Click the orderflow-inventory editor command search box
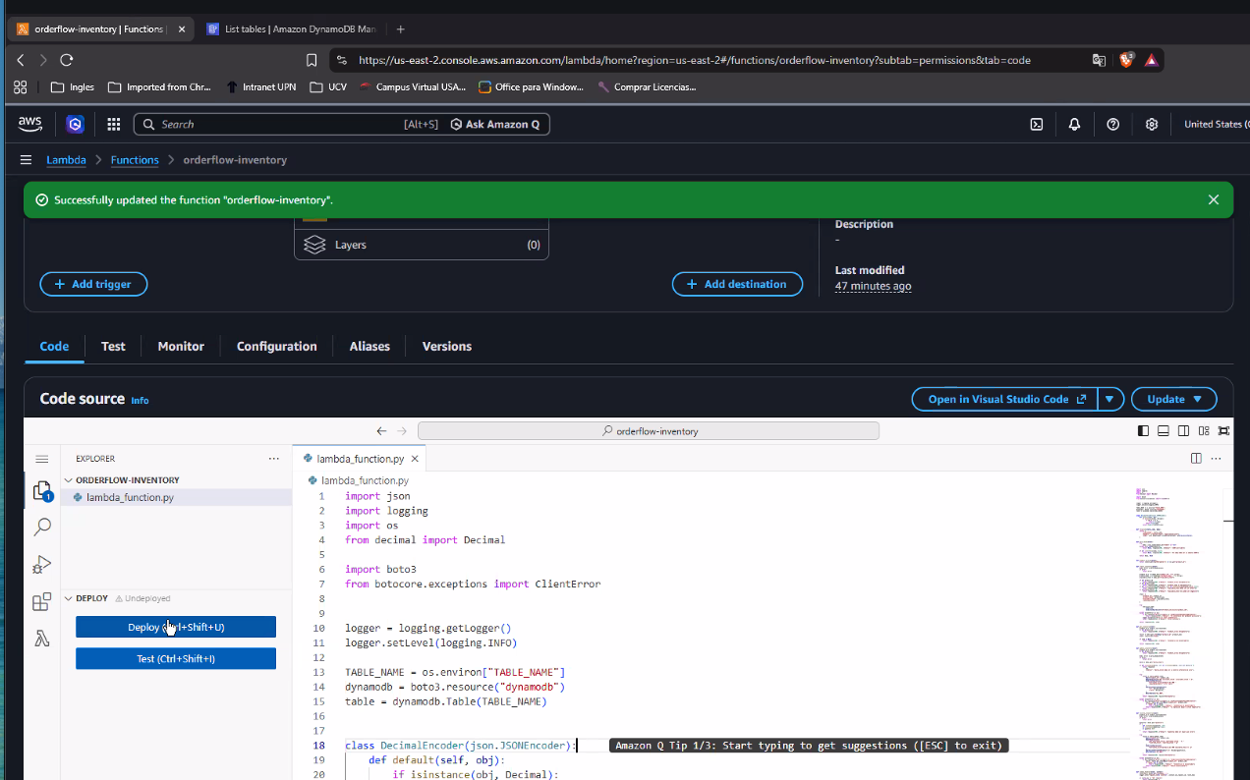 [649, 431]
